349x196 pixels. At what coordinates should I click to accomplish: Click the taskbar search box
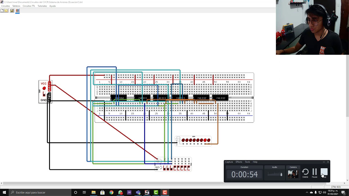pos(40,192)
